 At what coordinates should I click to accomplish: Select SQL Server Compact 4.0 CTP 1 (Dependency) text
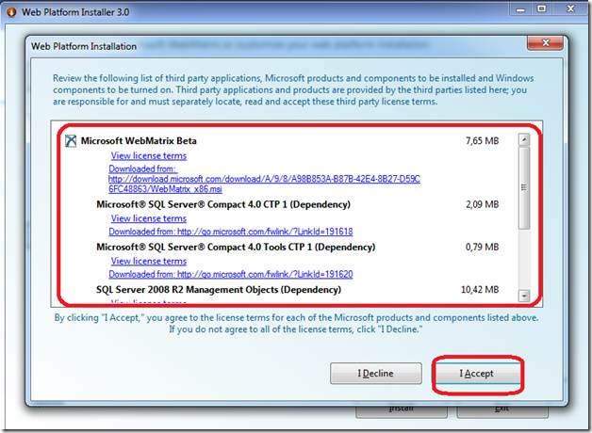pyautogui.click(x=223, y=204)
